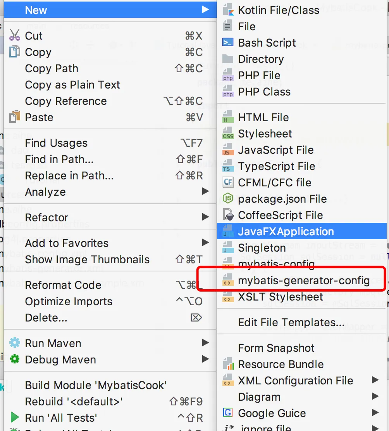Click the Directory folder icon
389x431 pixels.
pos(228,59)
